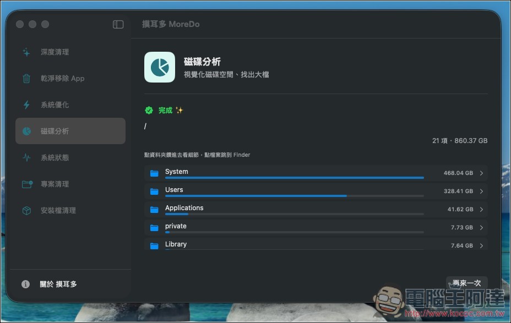Click the Library folder name
This screenshot has width=511, height=323.
click(176, 244)
